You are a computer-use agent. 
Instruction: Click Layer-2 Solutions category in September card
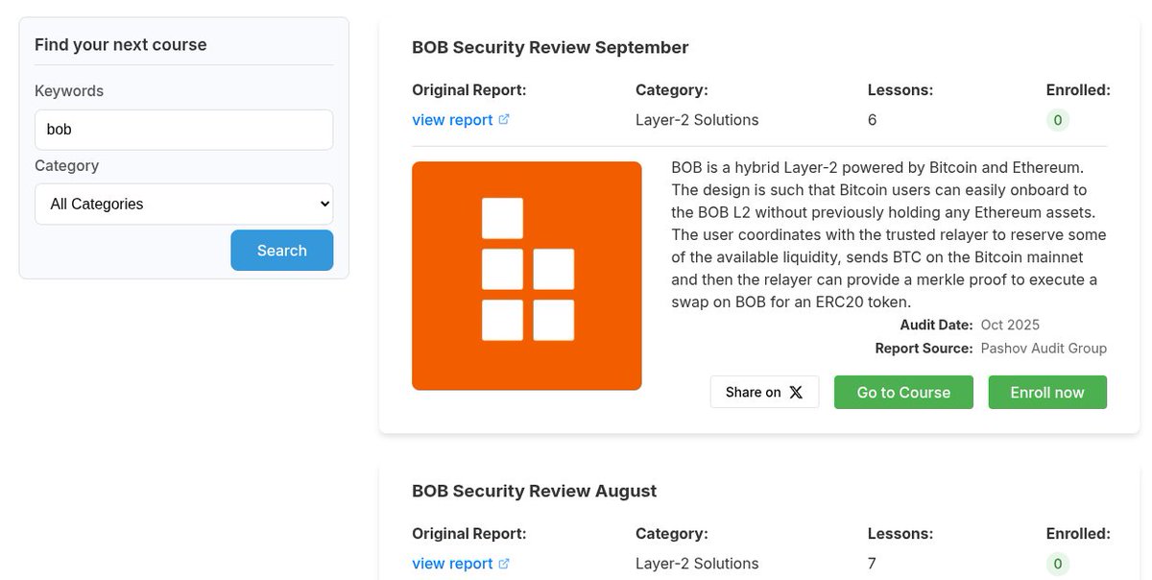click(x=697, y=120)
